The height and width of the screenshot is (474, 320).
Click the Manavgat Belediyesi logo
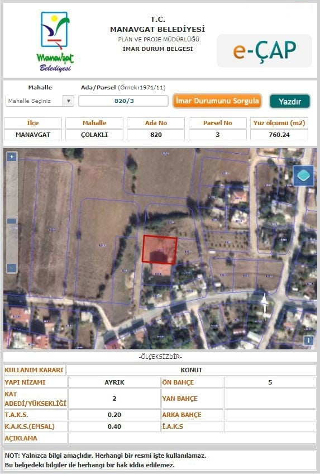(55, 42)
